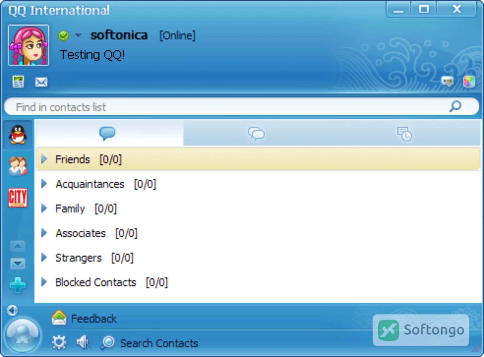Open the CITY sidebar icon

point(18,198)
